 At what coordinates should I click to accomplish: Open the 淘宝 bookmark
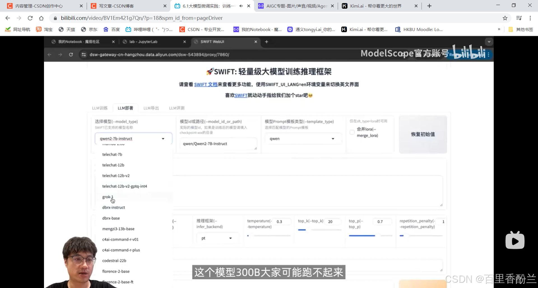(x=44, y=29)
